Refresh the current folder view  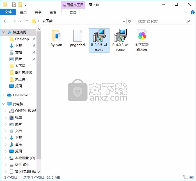tap(129, 21)
